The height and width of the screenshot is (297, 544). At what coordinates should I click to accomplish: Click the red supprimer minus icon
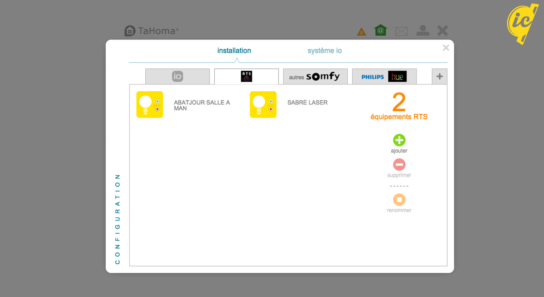tap(399, 164)
